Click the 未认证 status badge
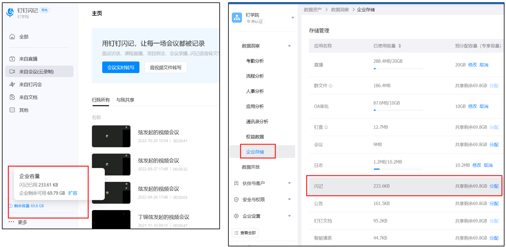 (x=255, y=21)
